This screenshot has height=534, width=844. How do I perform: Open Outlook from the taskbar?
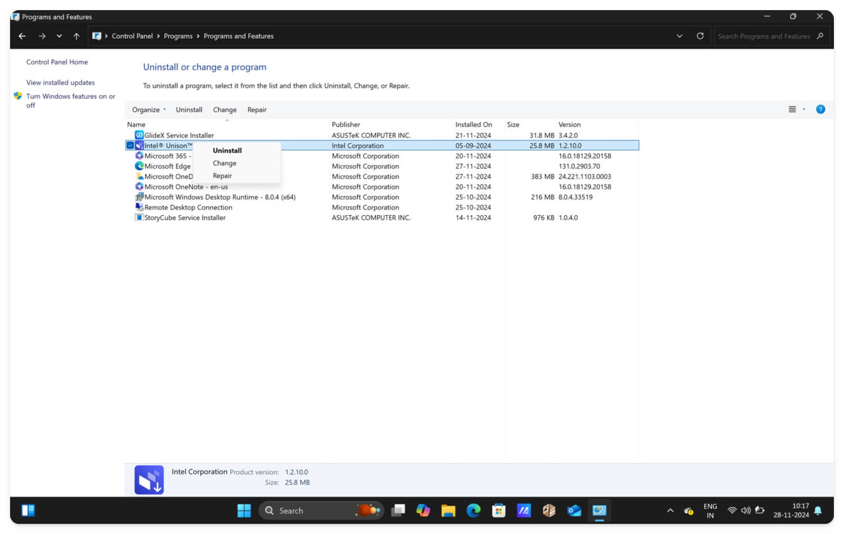pos(574,510)
